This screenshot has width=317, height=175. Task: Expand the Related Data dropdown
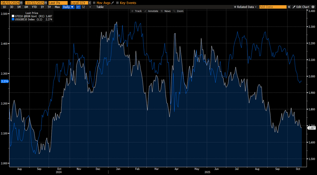(245, 7)
